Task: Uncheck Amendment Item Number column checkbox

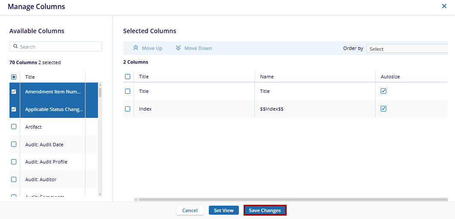Action: click(x=14, y=92)
